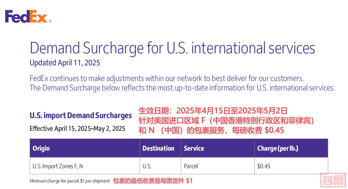Viewport: 348px width, 189px height.
Task: Click the Origin column header
Action: point(85,148)
